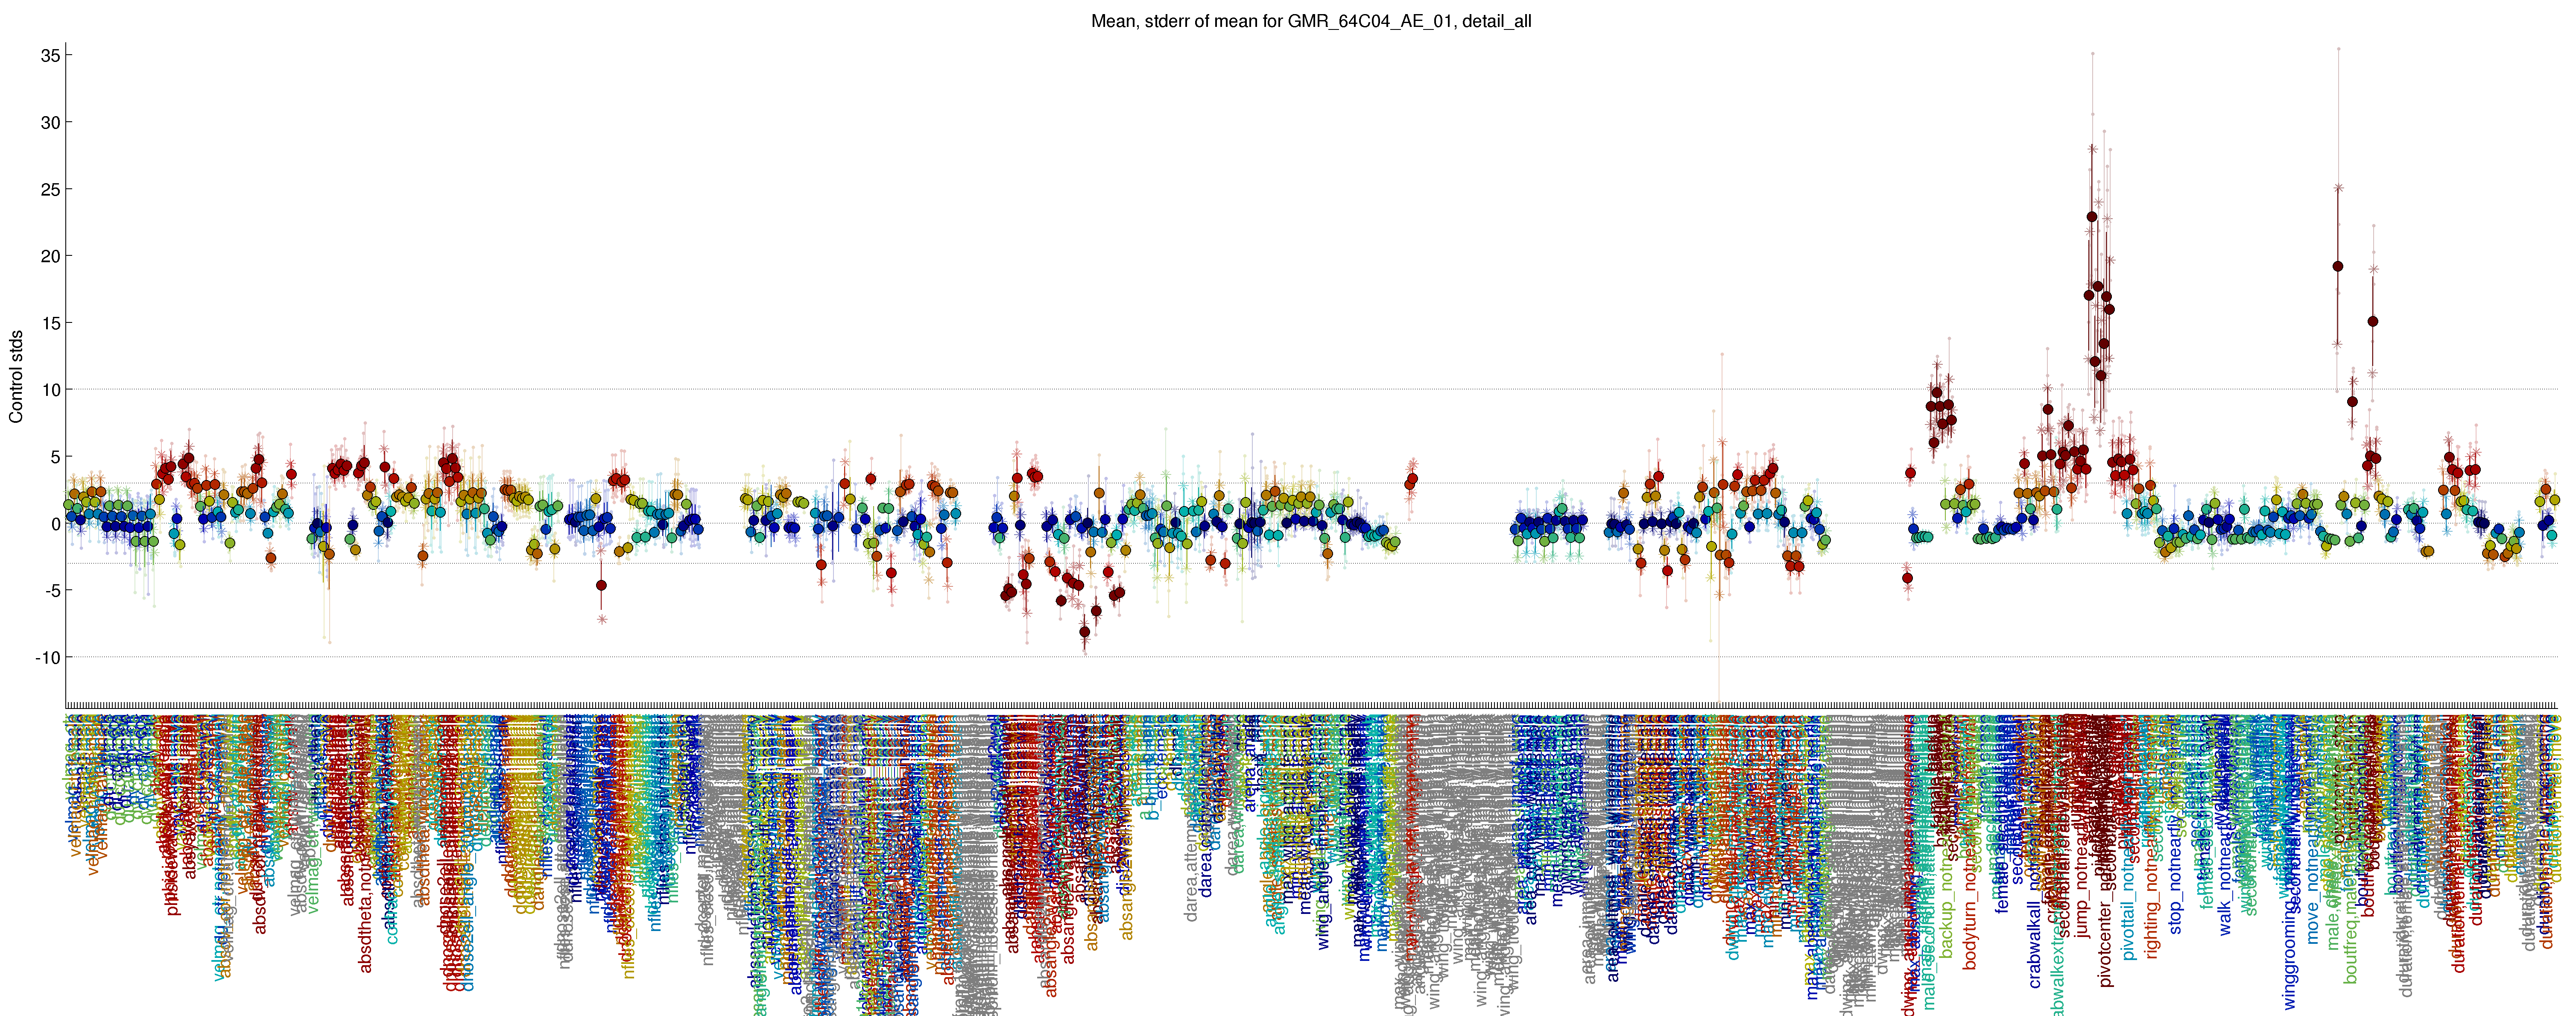
Task: Click the y-axis tick label 10
Action: tap(50, 390)
